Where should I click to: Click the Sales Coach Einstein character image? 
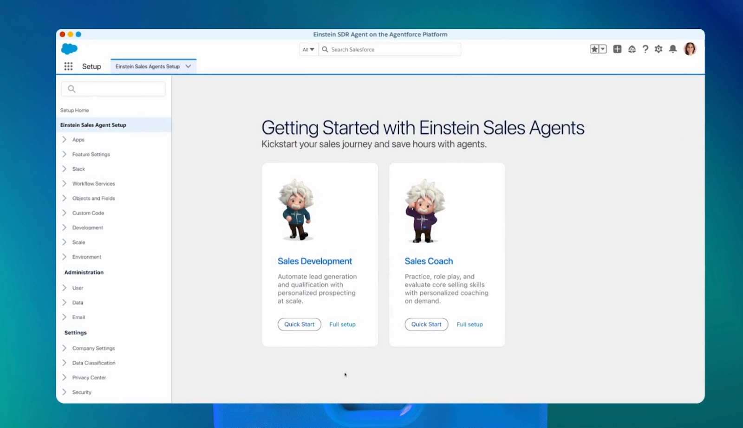(425, 211)
